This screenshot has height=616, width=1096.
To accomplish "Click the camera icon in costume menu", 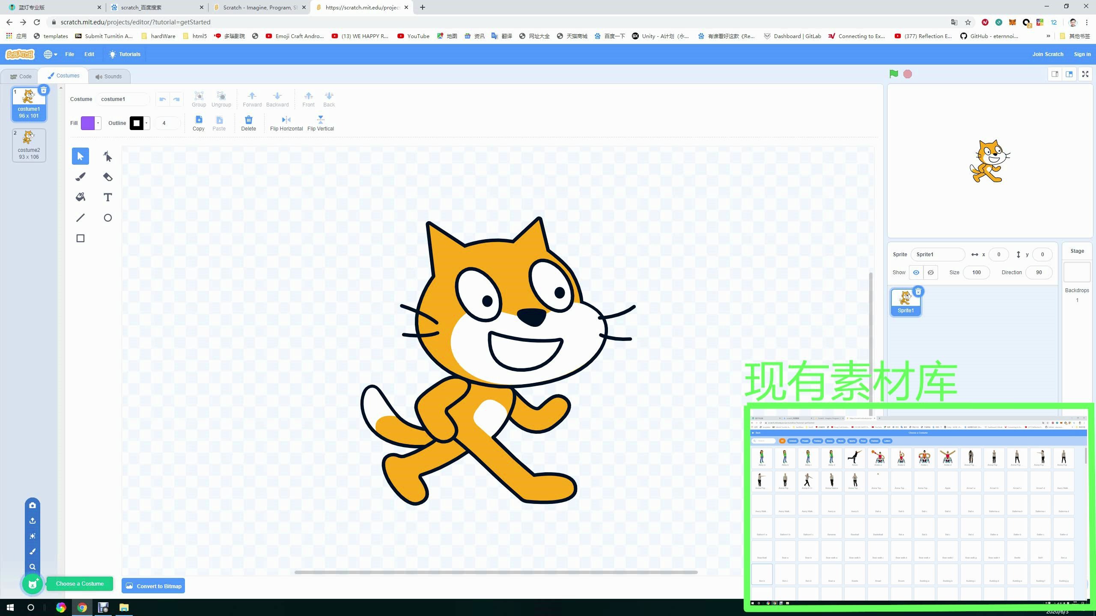I will pyautogui.click(x=33, y=505).
